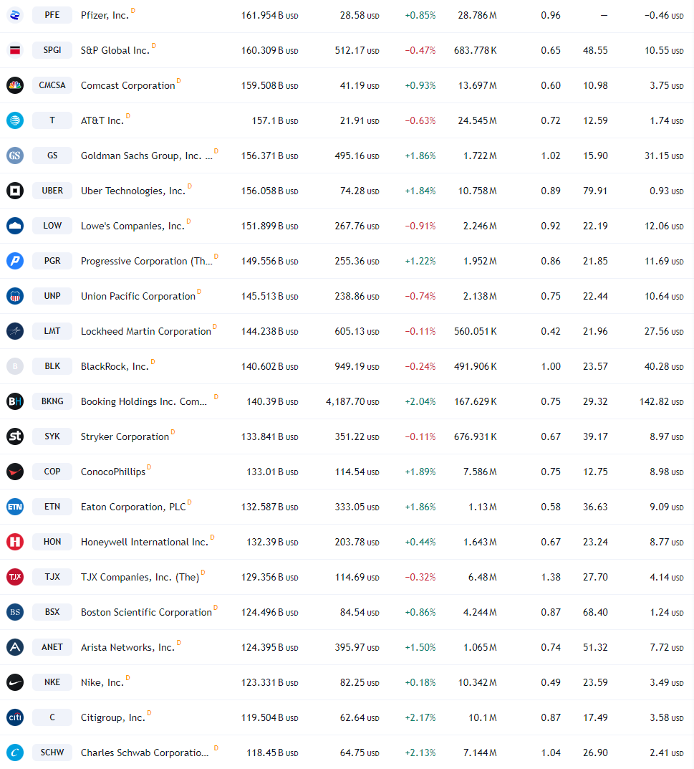Click the Stryker logo icon
The height and width of the screenshot is (769, 694).
click(x=15, y=436)
